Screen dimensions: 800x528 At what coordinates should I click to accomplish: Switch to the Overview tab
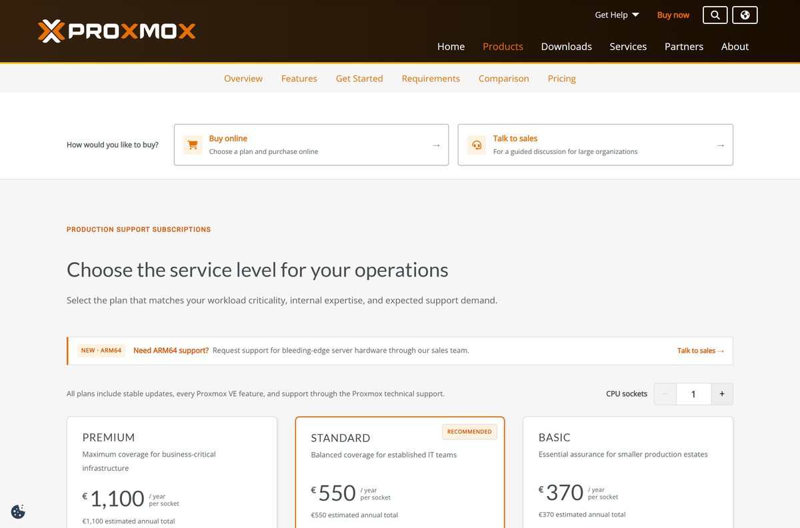click(x=243, y=79)
